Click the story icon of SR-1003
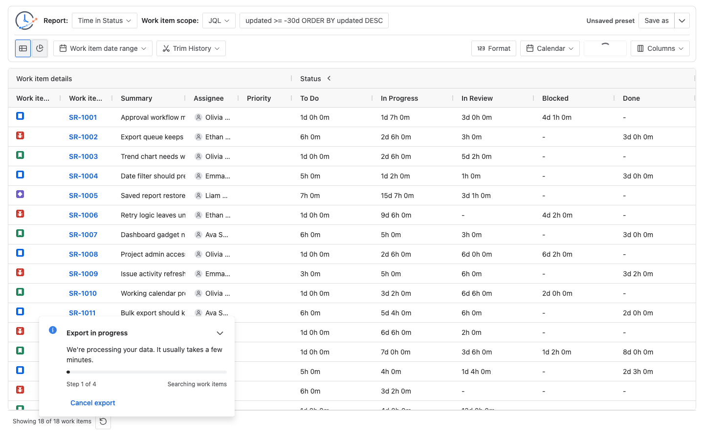 [20, 155]
